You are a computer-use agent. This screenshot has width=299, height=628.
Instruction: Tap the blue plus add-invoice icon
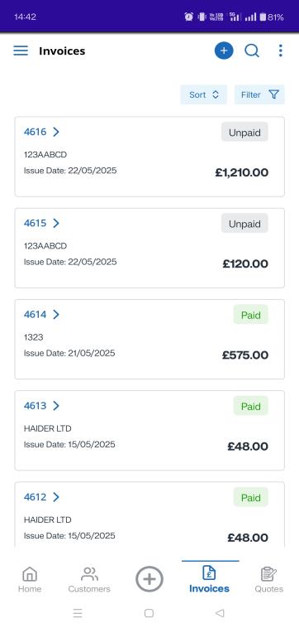click(x=224, y=51)
